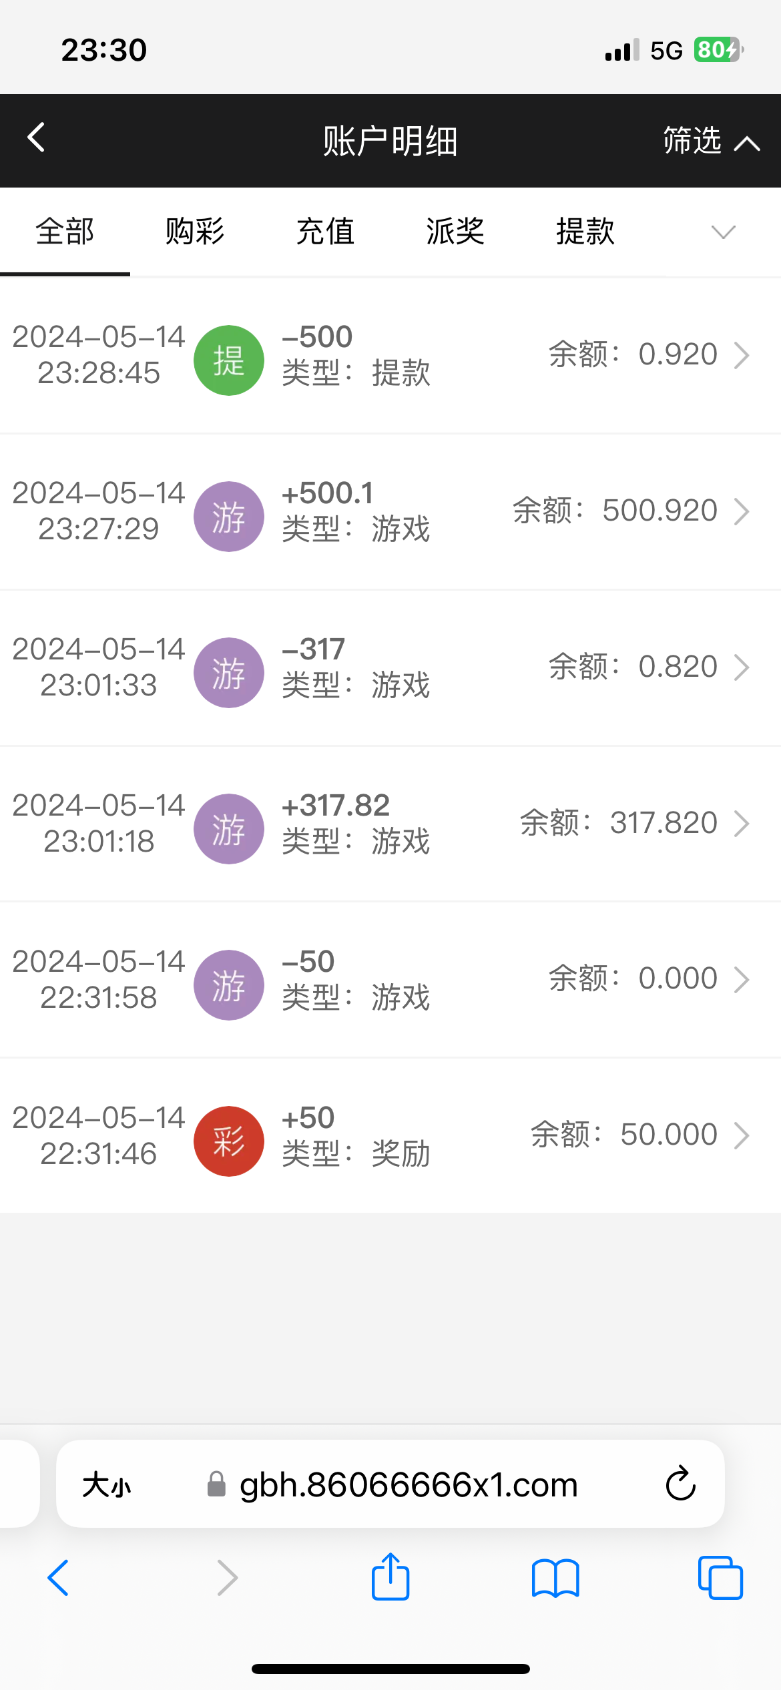Open details chevron for 余额 0.920 entry
Image resolution: width=781 pixels, height=1690 pixels.
point(741,355)
